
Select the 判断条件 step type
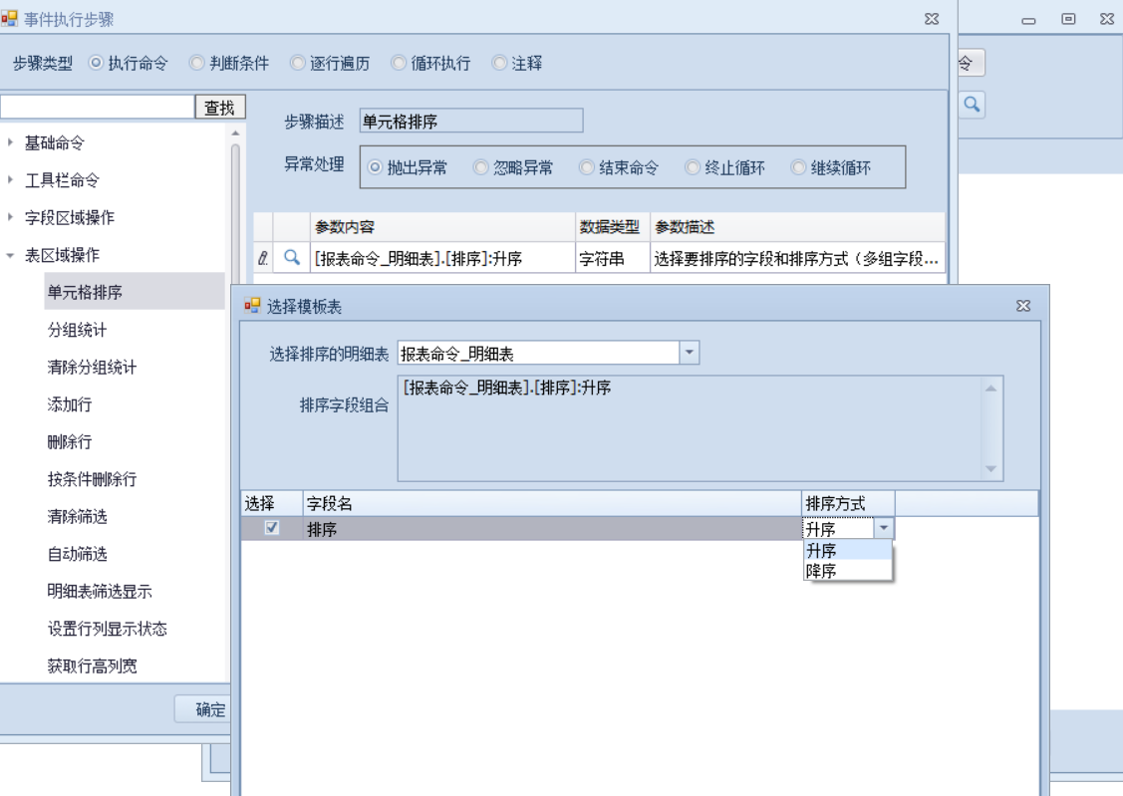[x=197, y=63]
